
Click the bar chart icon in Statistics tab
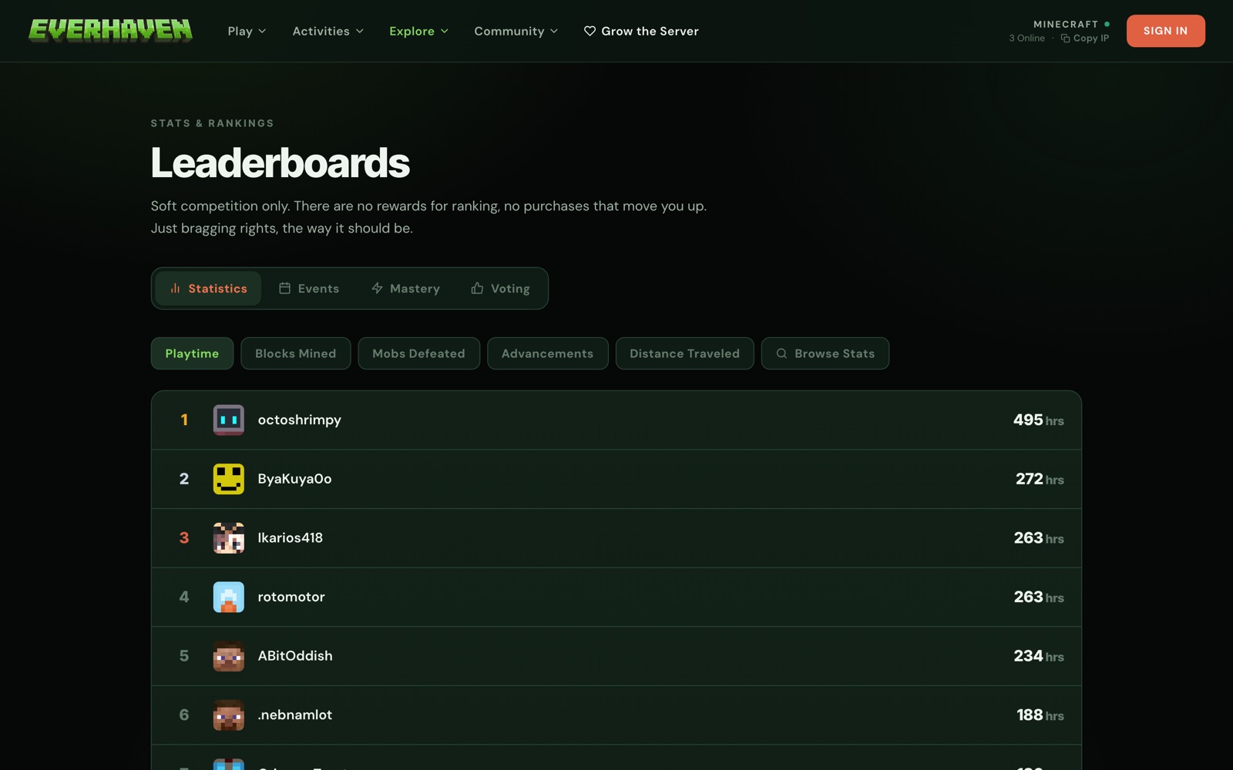[175, 288]
